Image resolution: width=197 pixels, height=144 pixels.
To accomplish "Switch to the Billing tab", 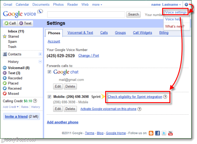I will pos(164,33).
